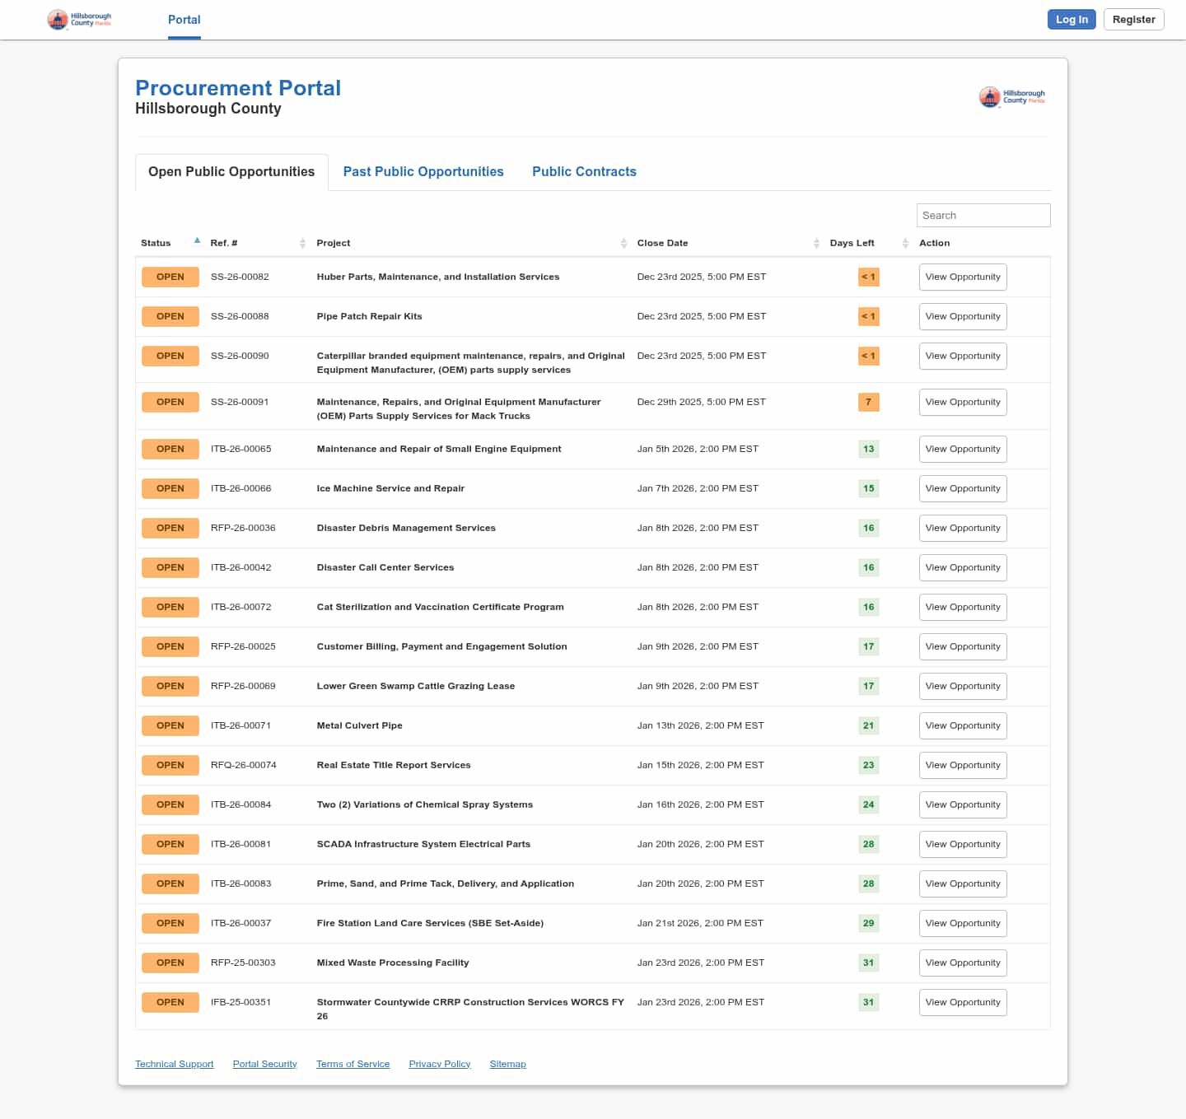The height and width of the screenshot is (1119, 1186).
Task: Focus the Search input field
Action: tap(983, 216)
